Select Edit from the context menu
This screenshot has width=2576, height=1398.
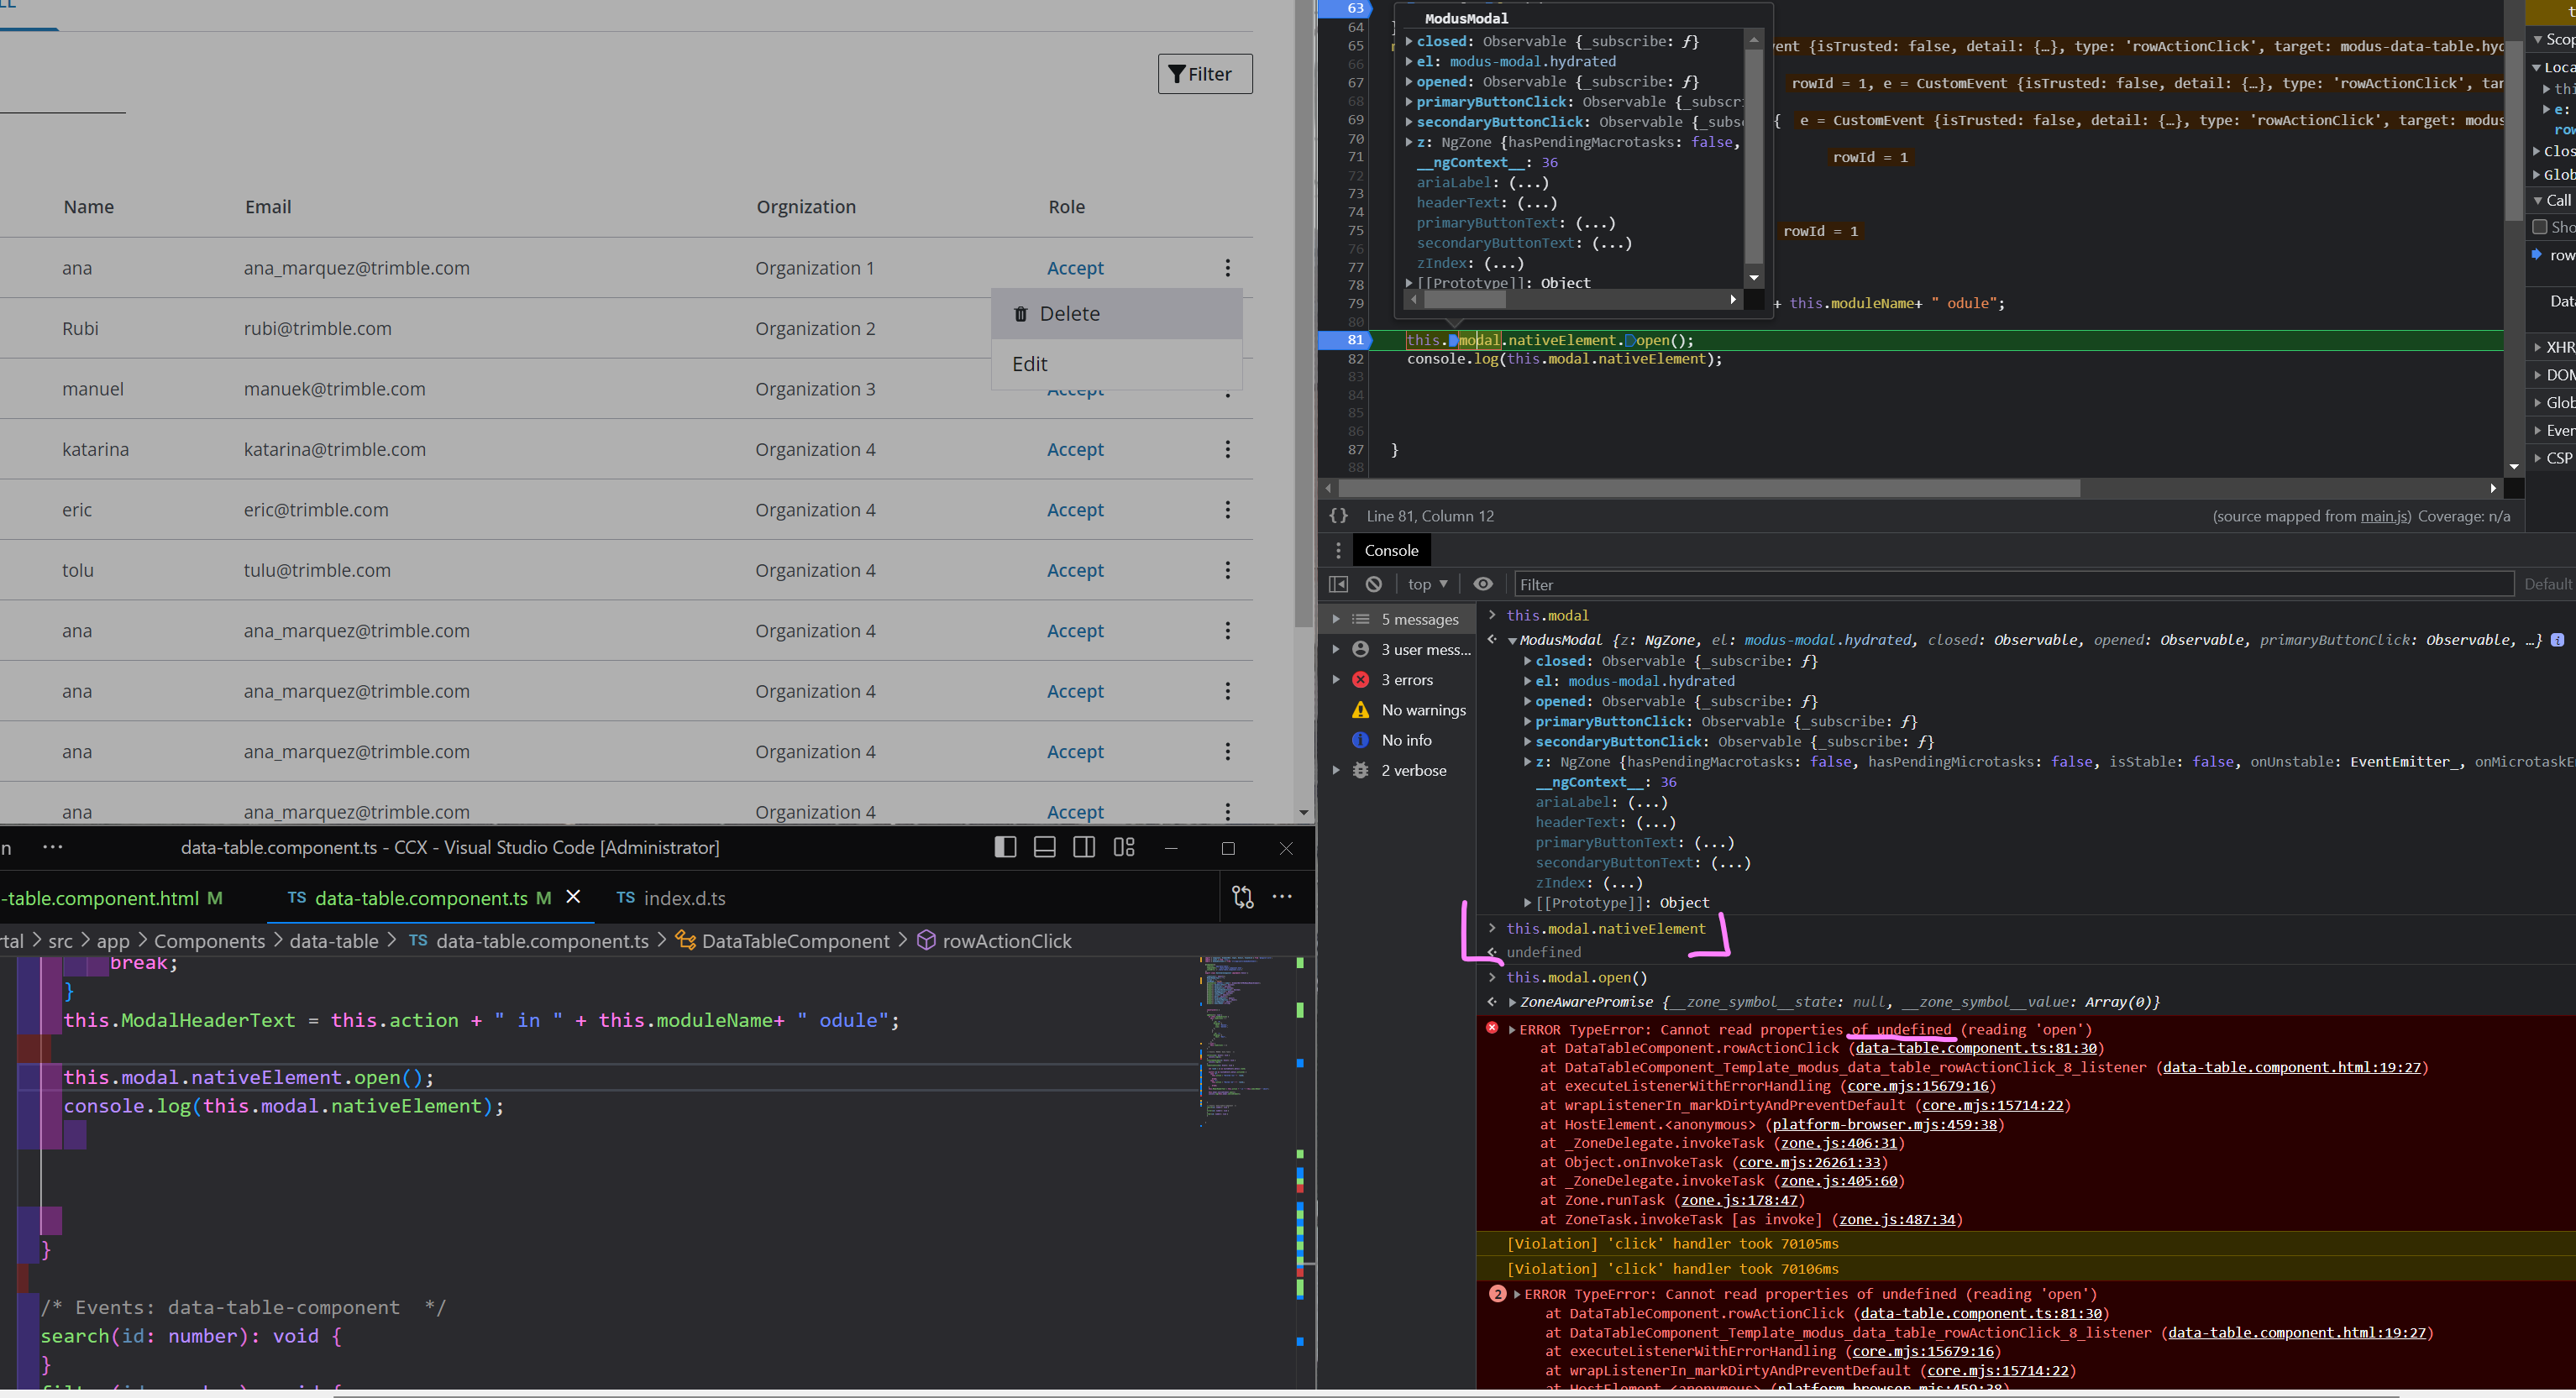(1030, 363)
